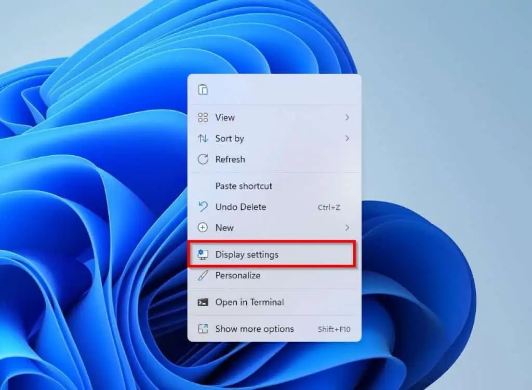The height and width of the screenshot is (390, 532).
Task: Click the clipboard Paste icon
Action: (203, 88)
